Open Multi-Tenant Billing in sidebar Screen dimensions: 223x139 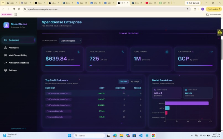point(19,55)
